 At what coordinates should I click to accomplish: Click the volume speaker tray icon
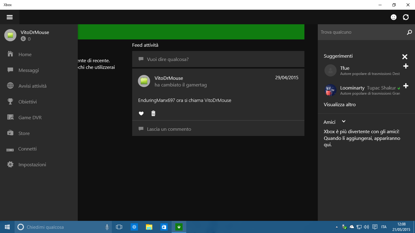[366, 227]
